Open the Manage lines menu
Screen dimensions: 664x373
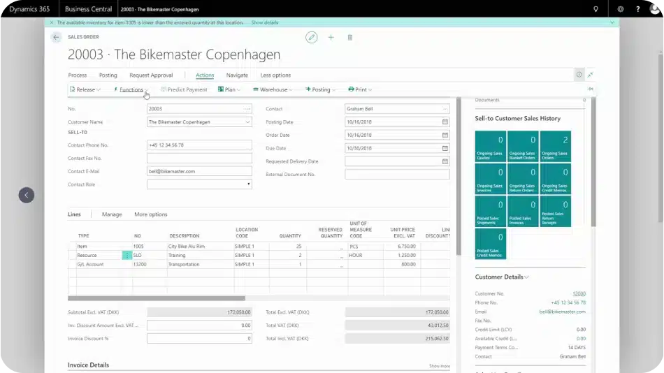[112, 214]
